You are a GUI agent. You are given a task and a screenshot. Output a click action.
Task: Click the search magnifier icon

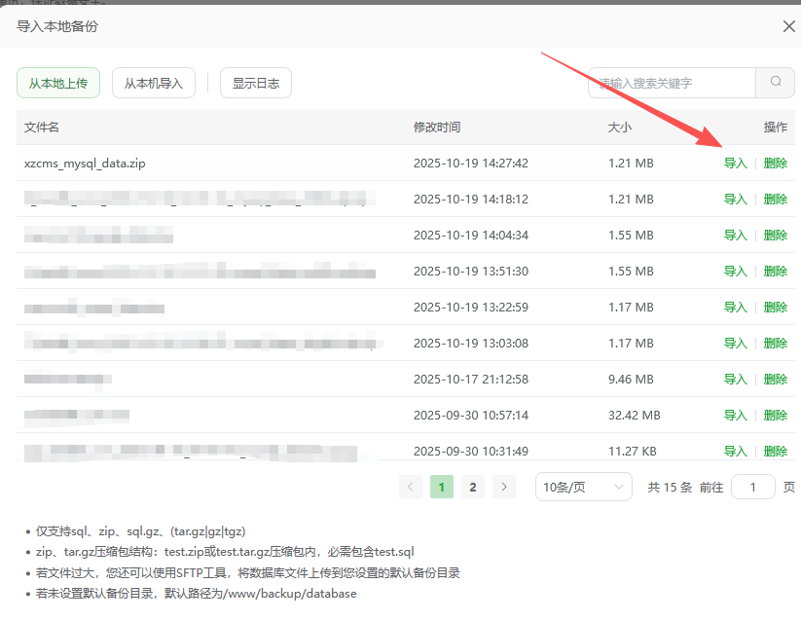(x=776, y=83)
